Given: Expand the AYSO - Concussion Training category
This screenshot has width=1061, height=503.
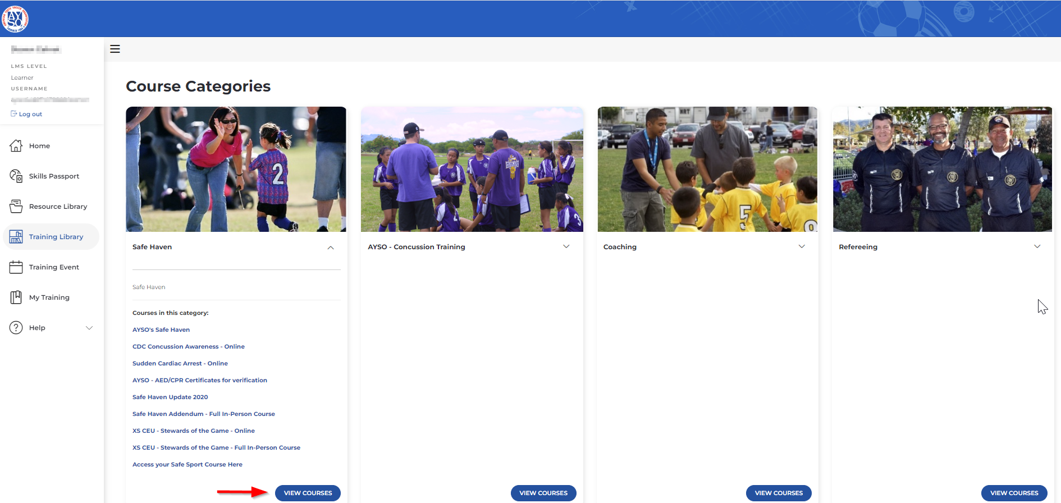Looking at the screenshot, I should pos(566,246).
